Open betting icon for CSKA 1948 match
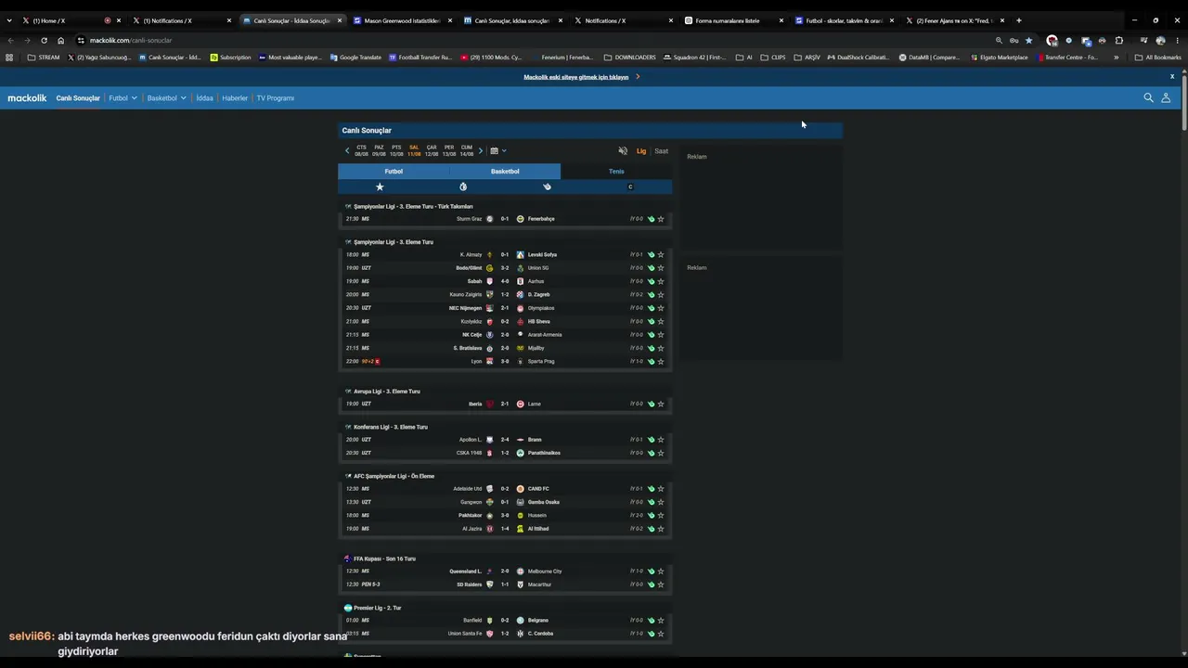The width and height of the screenshot is (1188, 668). pyautogui.click(x=651, y=453)
